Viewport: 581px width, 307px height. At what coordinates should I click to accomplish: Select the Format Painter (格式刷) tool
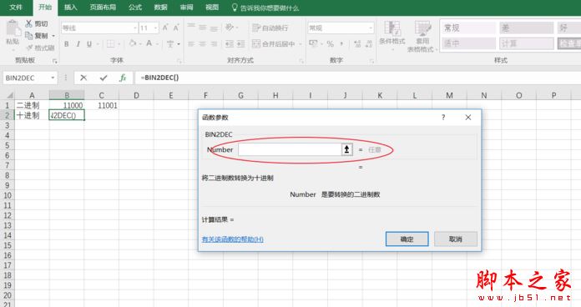point(41,48)
